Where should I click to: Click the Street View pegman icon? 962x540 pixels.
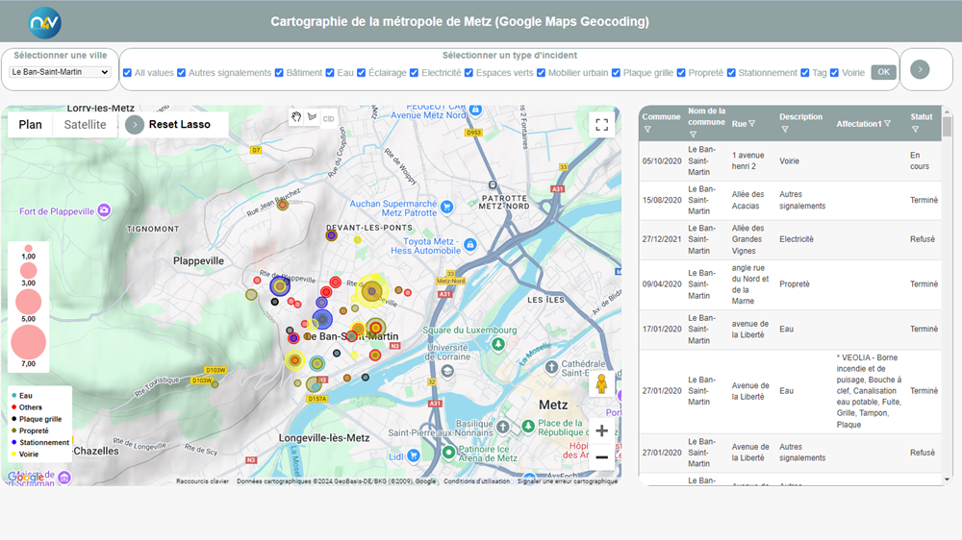click(x=601, y=384)
